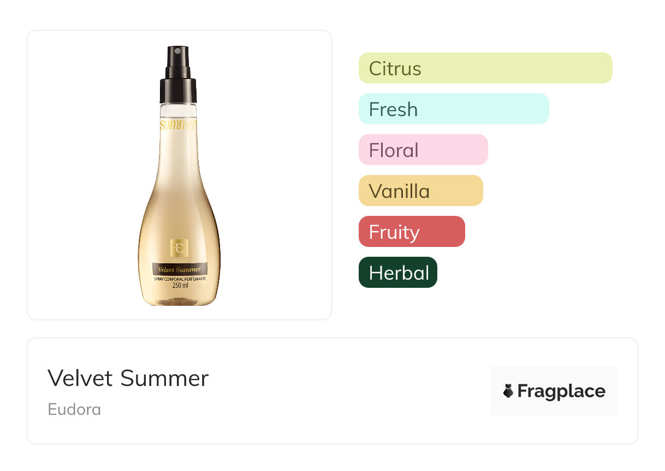Pick the Vanilla accord bar
665x471 pixels.
pos(420,191)
